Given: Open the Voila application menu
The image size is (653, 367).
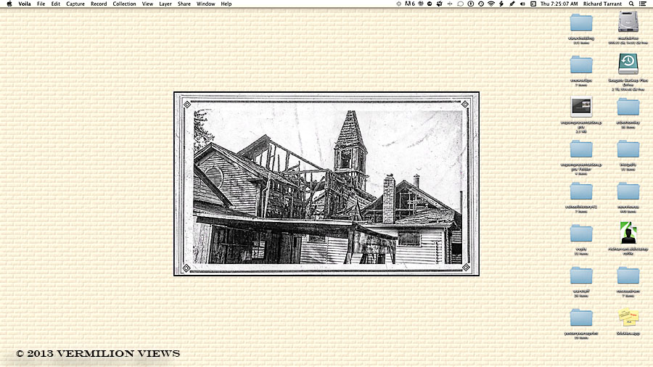Looking at the screenshot, I should (25, 4).
